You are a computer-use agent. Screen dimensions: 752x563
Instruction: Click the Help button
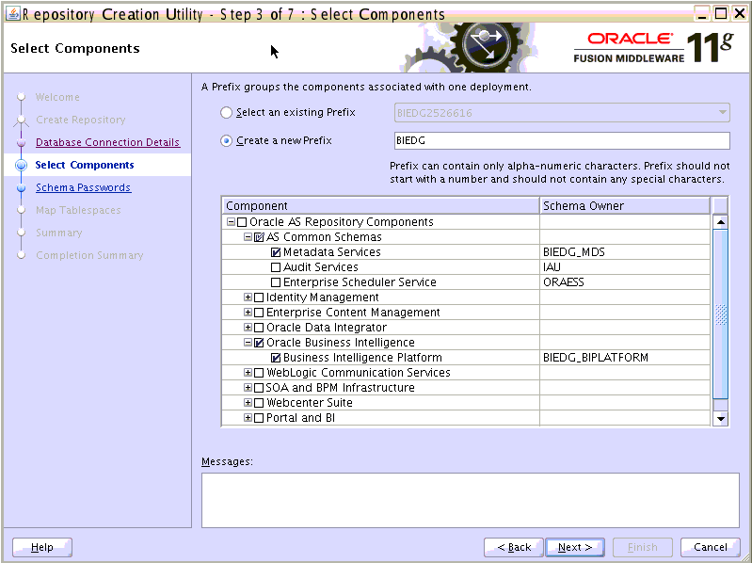tap(42, 547)
